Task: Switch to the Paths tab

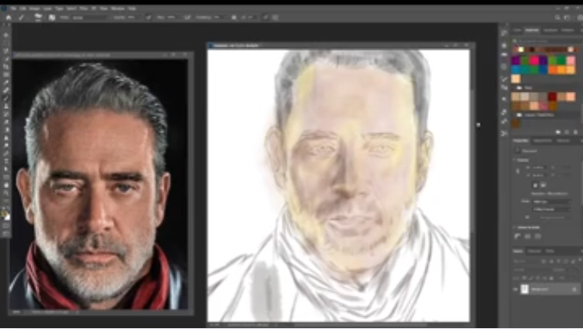Action: click(x=550, y=251)
